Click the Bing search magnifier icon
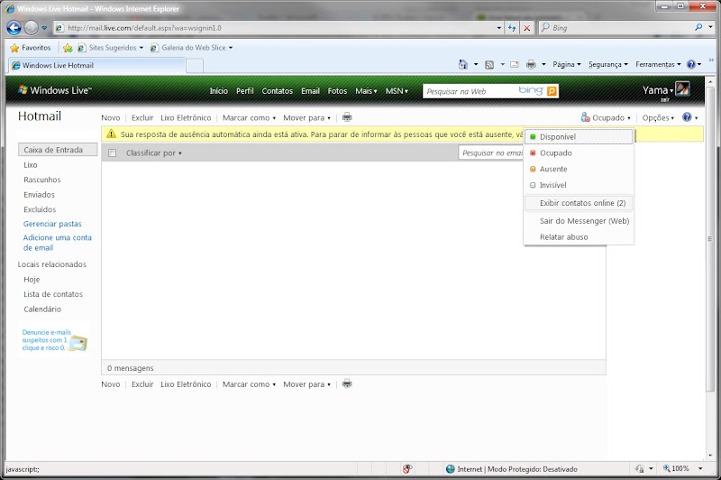The image size is (721, 480). pos(698,27)
